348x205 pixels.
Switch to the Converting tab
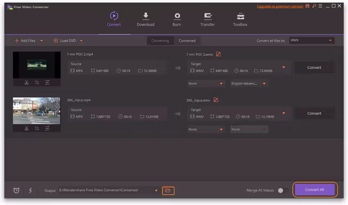(160, 41)
